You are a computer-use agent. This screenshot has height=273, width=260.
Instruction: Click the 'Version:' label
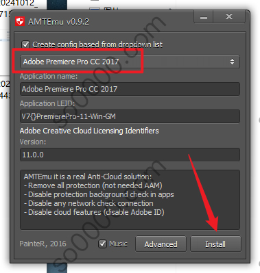click(x=33, y=142)
